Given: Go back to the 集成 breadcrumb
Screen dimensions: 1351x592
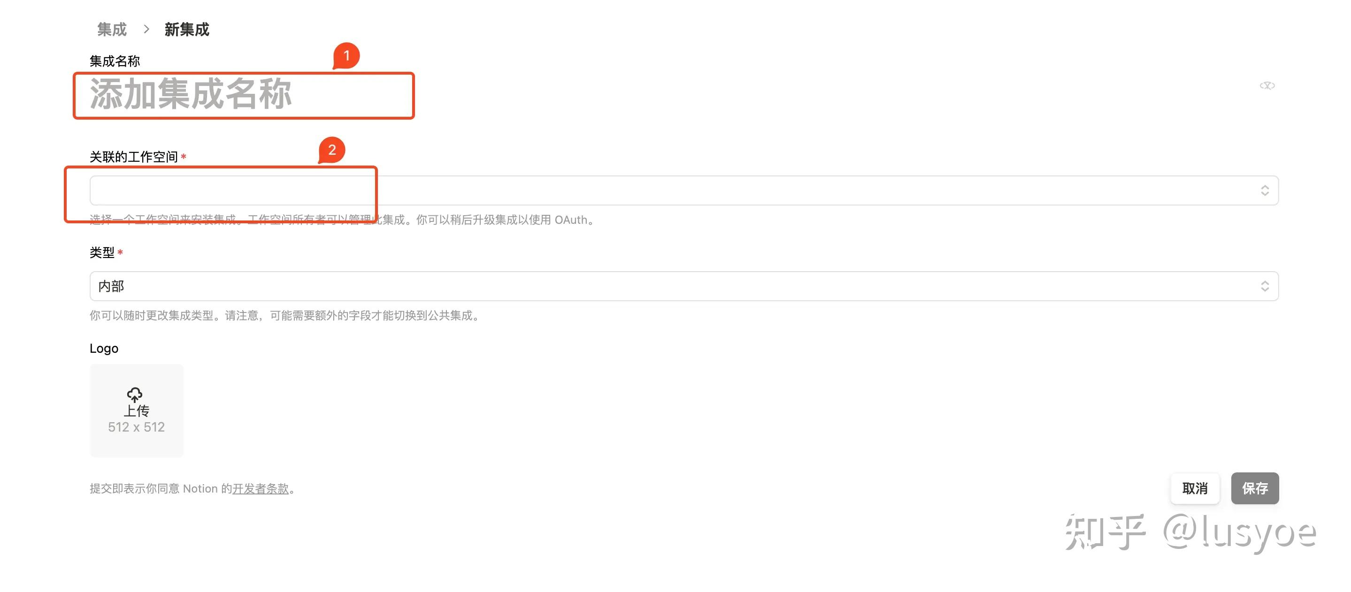Looking at the screenshot, I should point(112,30).
